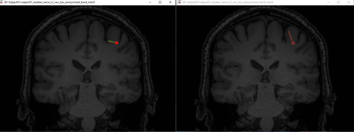Maximize the left 3D figure window

point(160,2)
